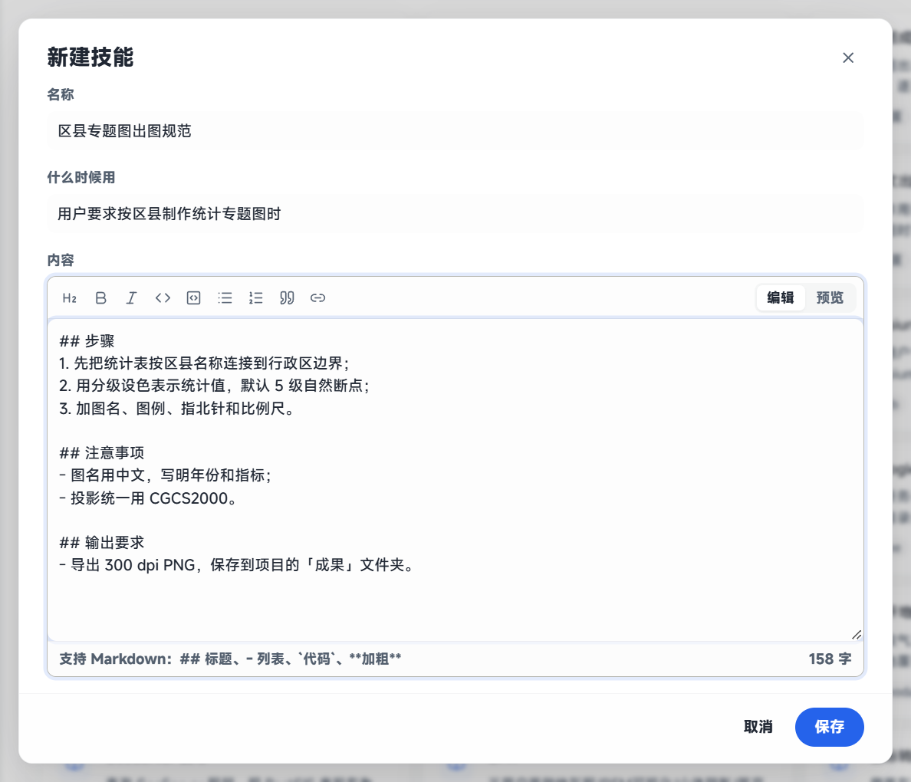Insert a hyperlink with the link icon
The image size is (911, 782).
click(317, 298)
